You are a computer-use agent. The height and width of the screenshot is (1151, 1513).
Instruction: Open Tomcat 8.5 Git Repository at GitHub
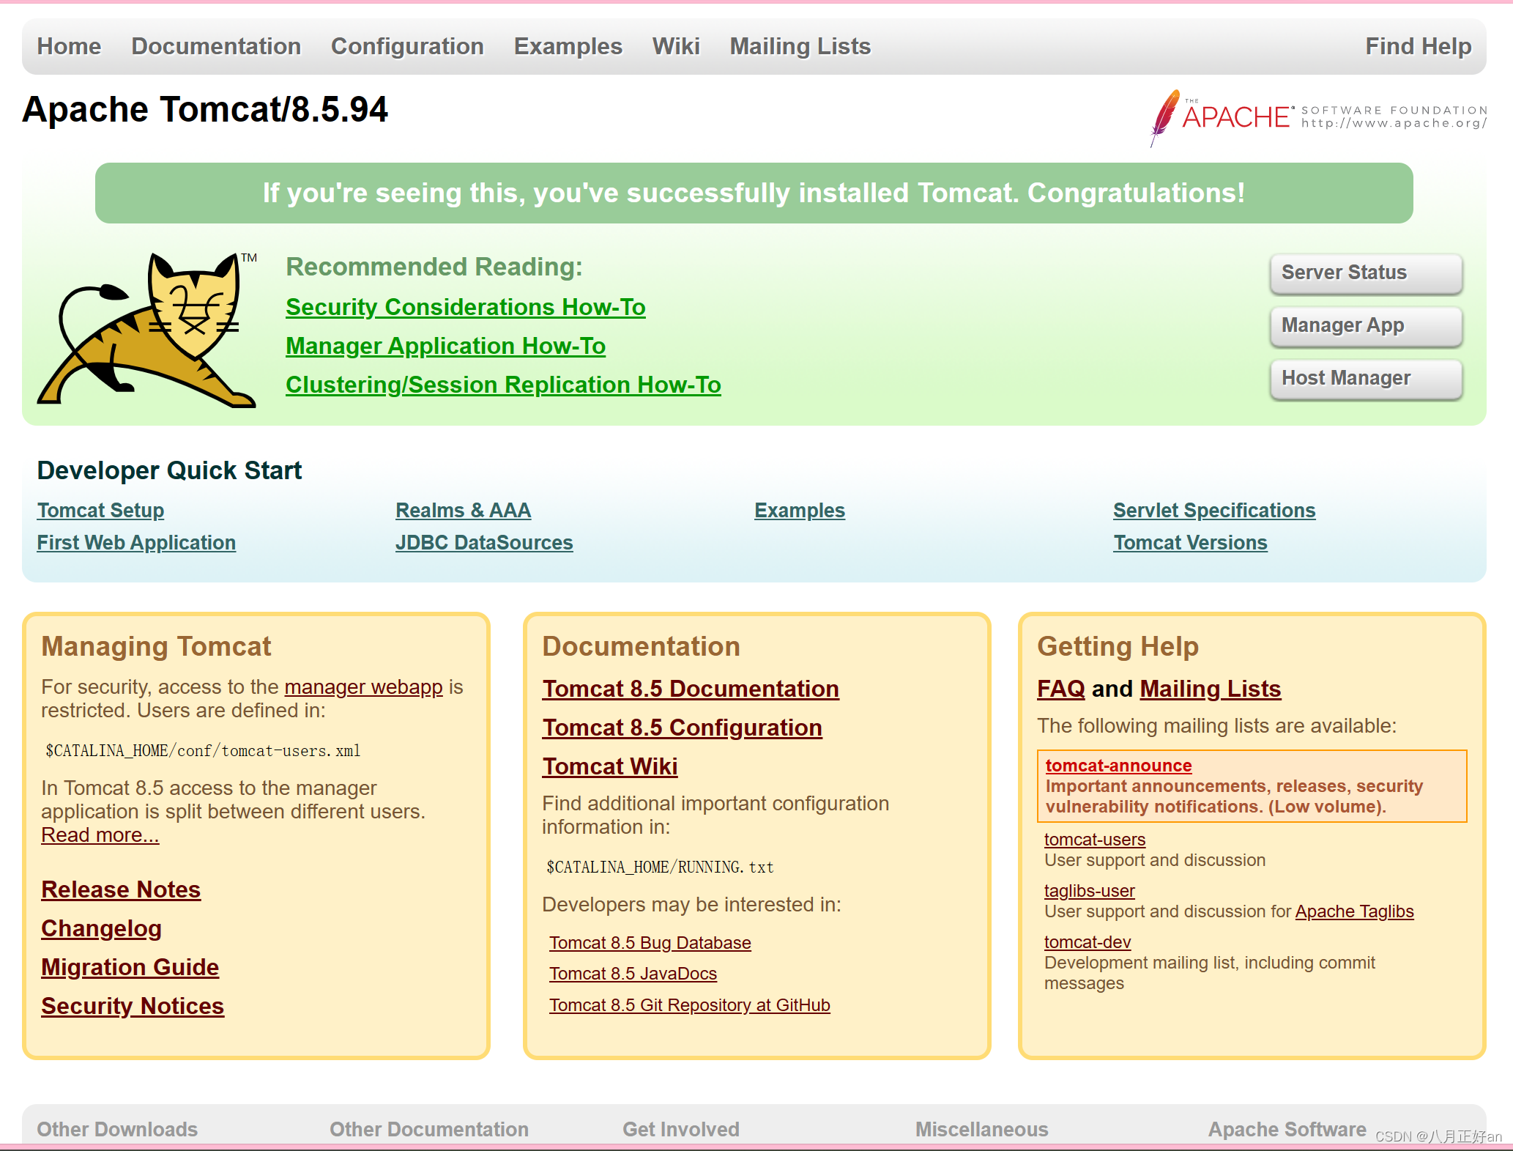point(689,1005)
